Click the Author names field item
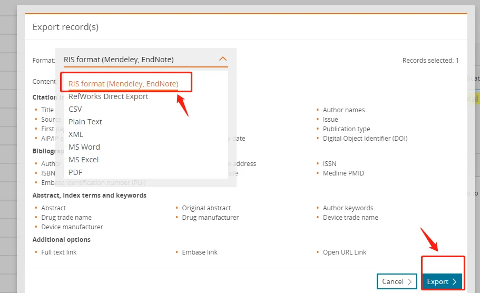Image resolution: width=480 pixels, height=293 pixels. (x=344, y=110)
